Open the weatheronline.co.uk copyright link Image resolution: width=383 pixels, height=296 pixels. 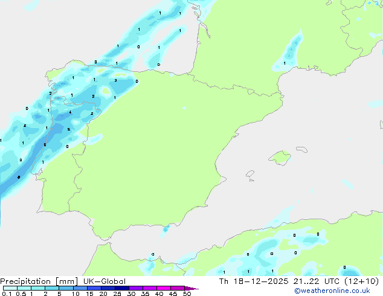332,291
